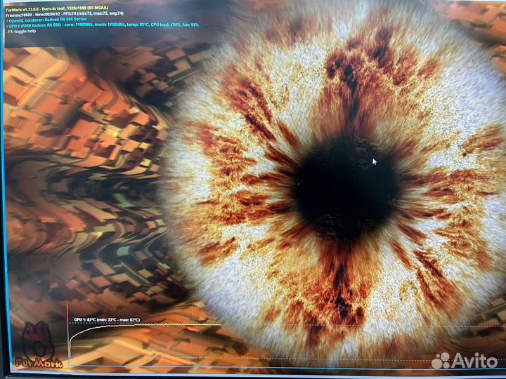Click the Frames and FPS statistics line
506x379 pixels.
click(65, 13)
